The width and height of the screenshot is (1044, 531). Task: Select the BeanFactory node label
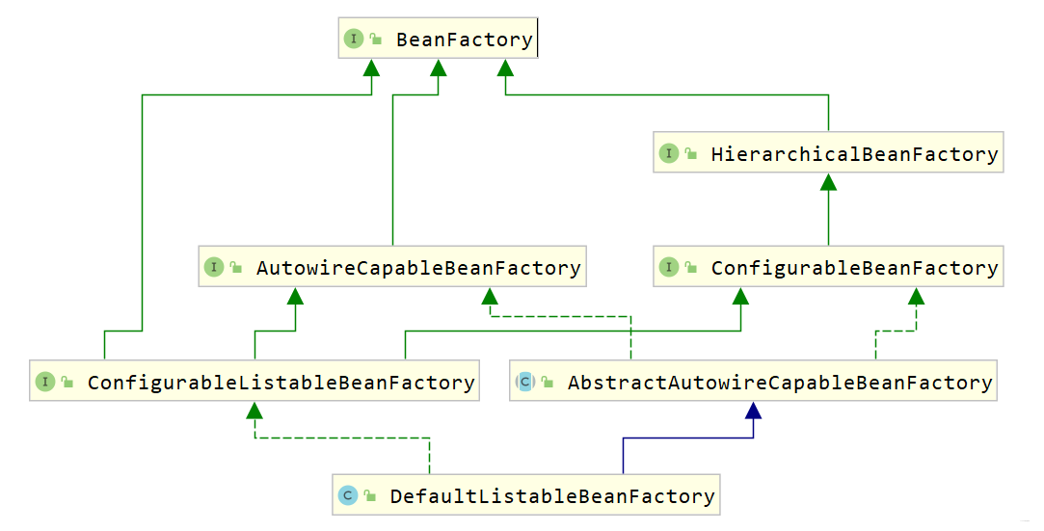[465, 40]
